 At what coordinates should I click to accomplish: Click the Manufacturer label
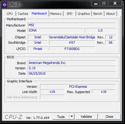16,25
